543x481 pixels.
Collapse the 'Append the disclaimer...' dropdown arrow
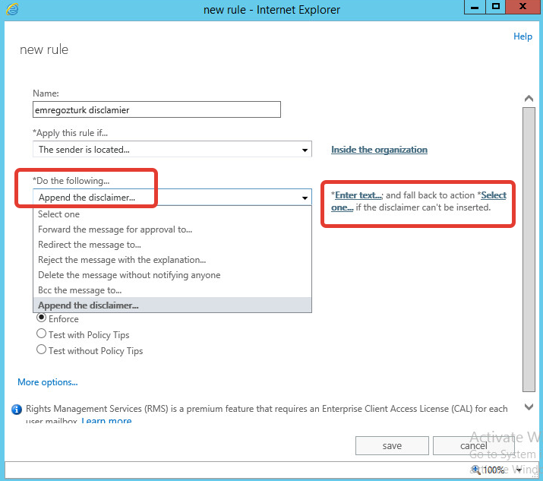[305, 198]
